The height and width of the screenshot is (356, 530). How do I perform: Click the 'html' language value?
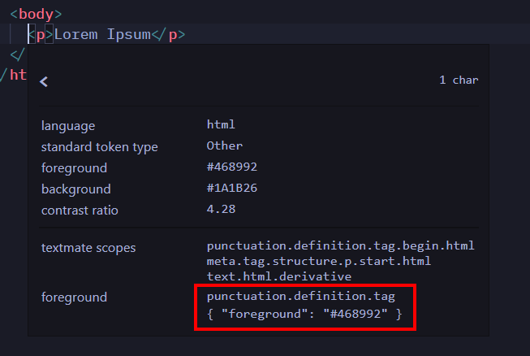click(x=221, y=124)
